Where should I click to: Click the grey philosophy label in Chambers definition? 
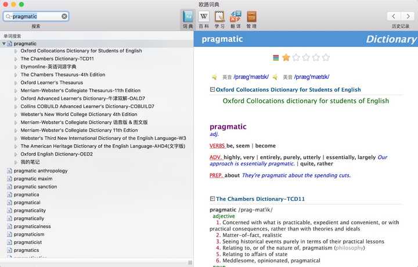tap(349, 248)
